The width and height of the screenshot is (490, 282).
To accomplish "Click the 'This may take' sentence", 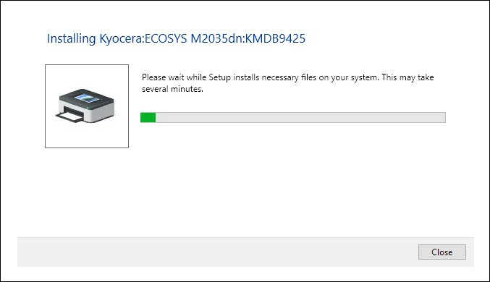I will click(x=407, y=77).
